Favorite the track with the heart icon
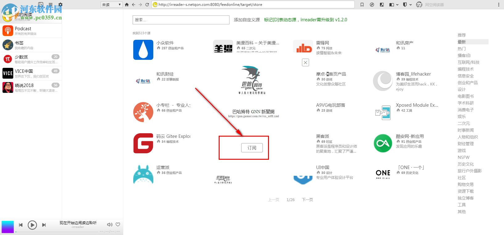 pos(118,225)
